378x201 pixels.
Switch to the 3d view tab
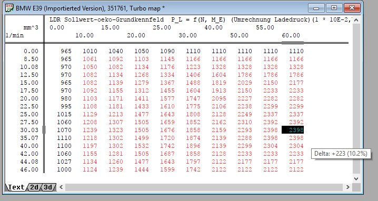click(x=48, y=187)
